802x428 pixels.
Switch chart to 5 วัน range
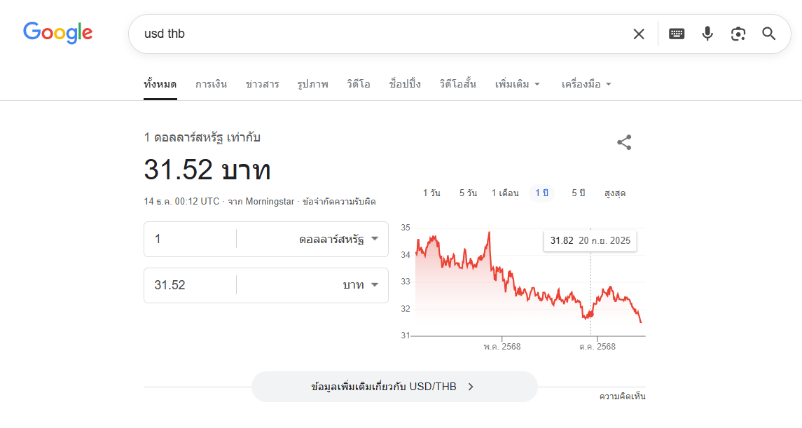click(x=468, y=193)
